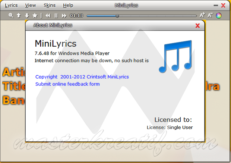The image size is (231, 163).
Task: Click the License: Single User text
Action: pos(170,127)
